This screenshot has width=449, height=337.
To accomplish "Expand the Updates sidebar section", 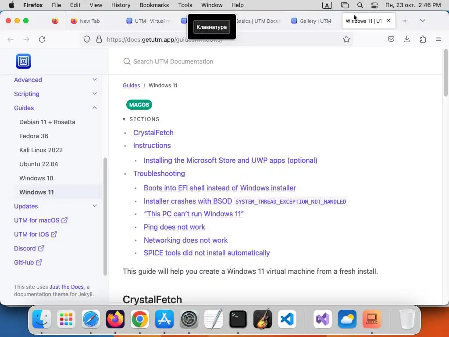I will [x=95, y=206].
